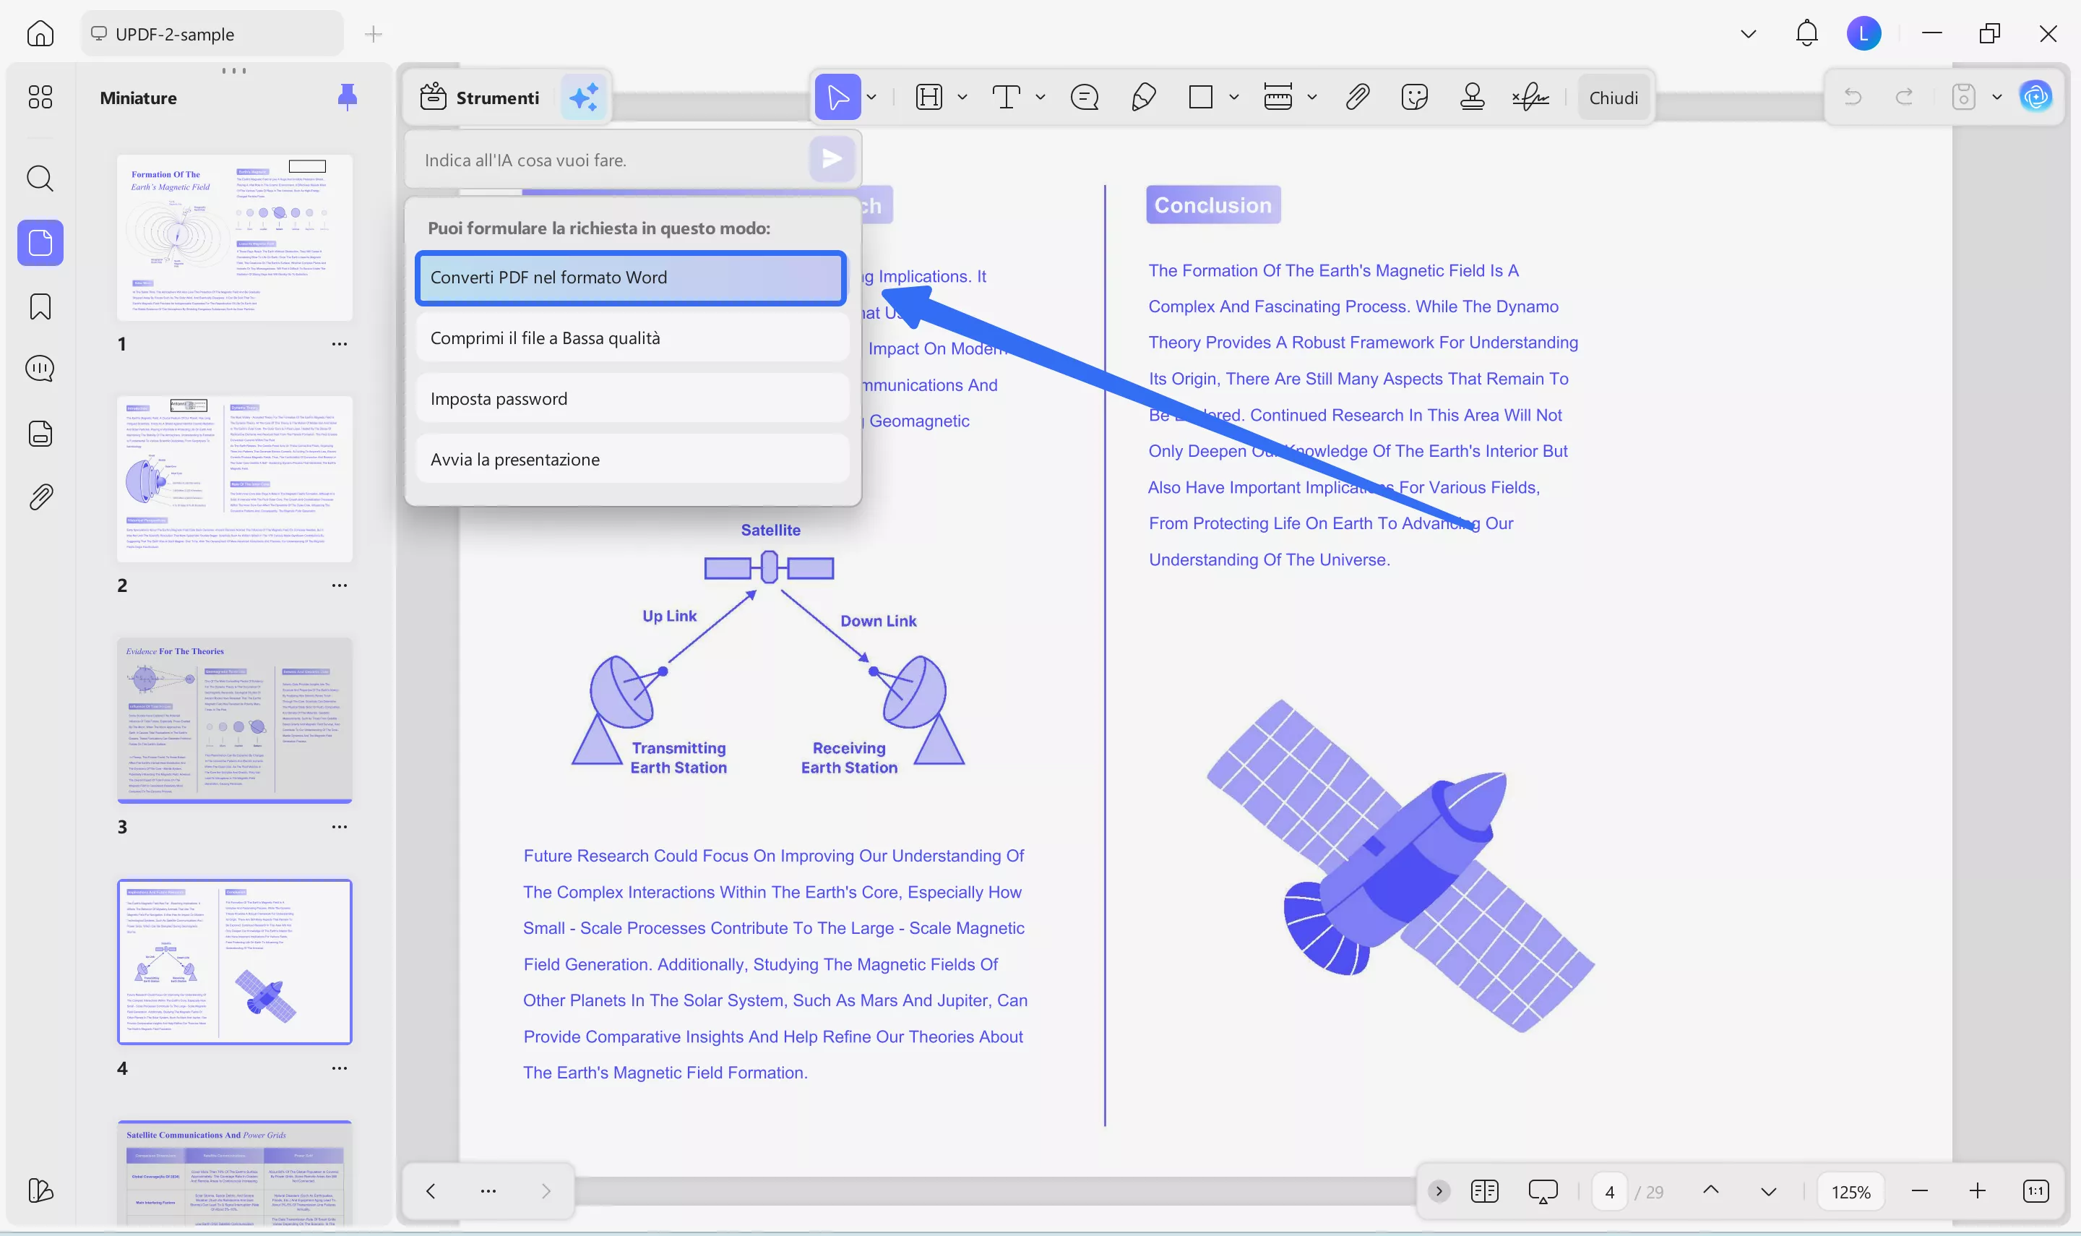Open the sticker tool
The image size is (2081, 1236).
point(1413,96)
